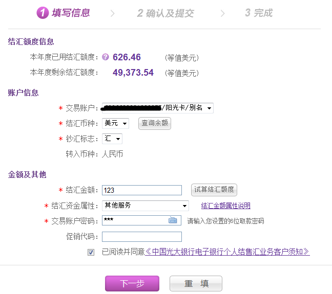Click the empty 促销代码 input field
This screenshot has width=332, height=294.
click(x=141, y=237)
